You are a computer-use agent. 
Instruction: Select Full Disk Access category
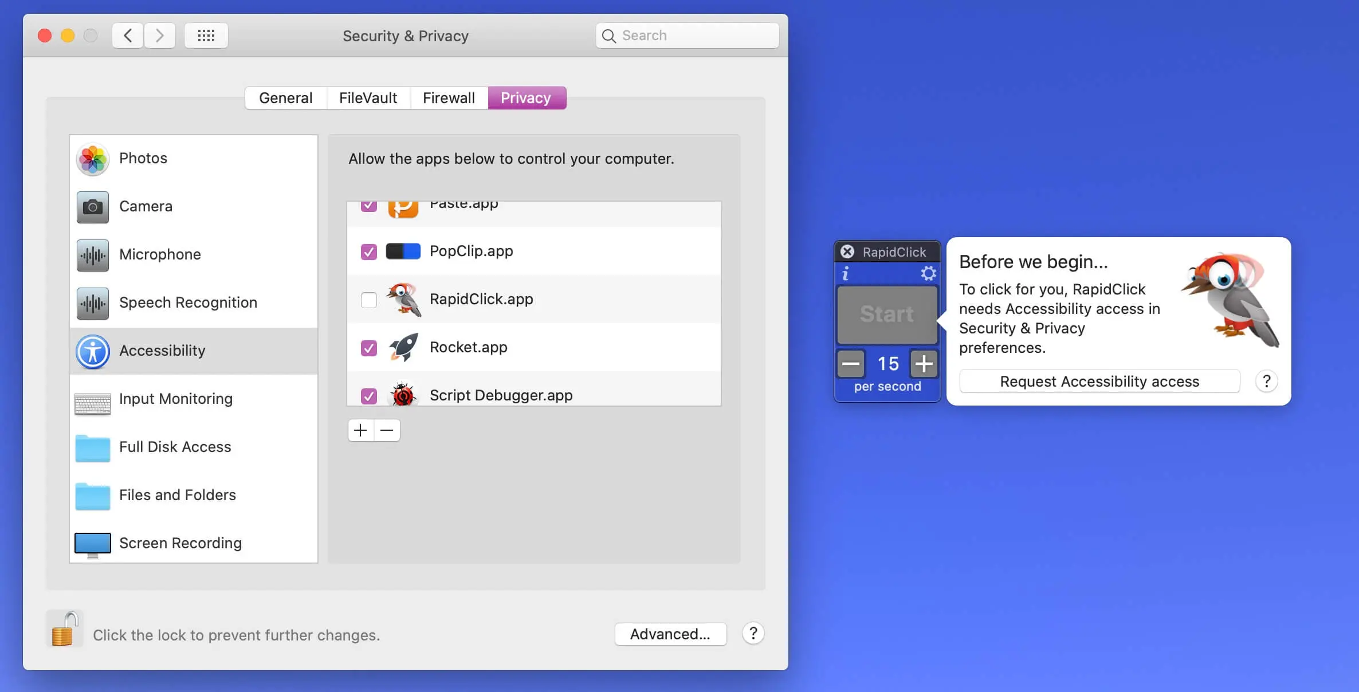coord(175,447)
